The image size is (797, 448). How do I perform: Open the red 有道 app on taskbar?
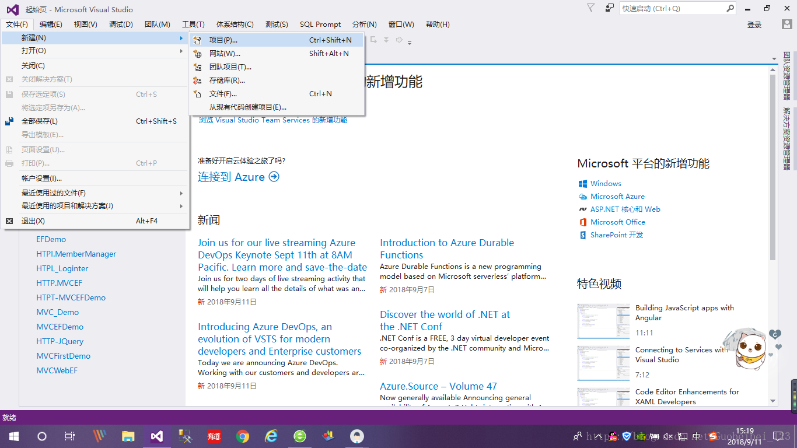(214, 436)
